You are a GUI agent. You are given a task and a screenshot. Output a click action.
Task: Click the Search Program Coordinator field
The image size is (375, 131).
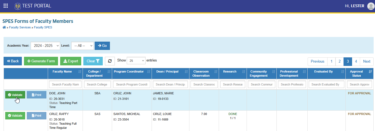[x=132, y=84]
